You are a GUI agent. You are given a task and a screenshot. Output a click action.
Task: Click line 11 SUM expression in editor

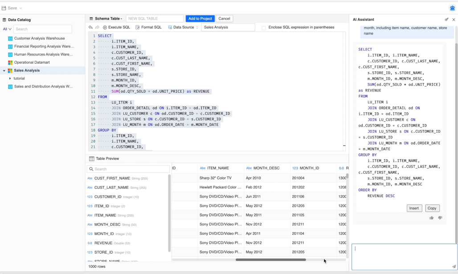(160, 91)
